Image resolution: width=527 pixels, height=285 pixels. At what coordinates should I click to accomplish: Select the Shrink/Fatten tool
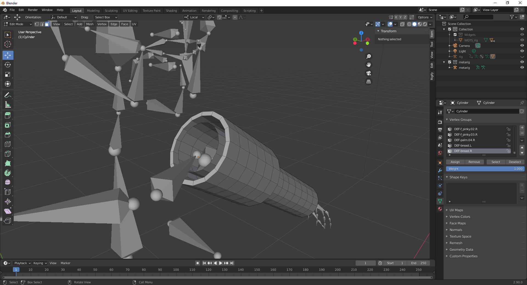point(8,201)
